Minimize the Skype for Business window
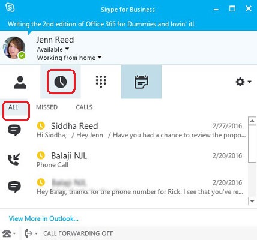This screenshot has height=240, width=257. (216, 9)
